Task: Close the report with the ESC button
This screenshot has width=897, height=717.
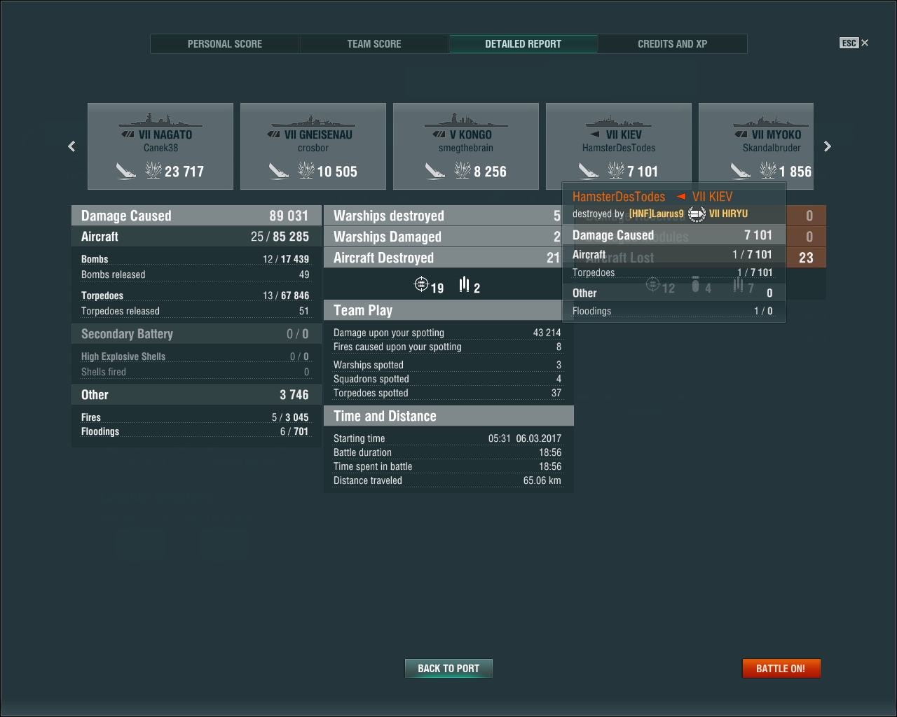Action: 854,43
